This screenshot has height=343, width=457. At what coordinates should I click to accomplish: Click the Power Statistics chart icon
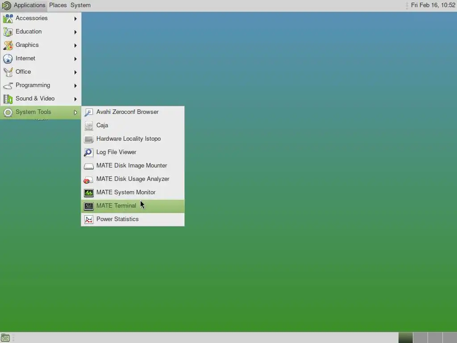coord(89,220)
